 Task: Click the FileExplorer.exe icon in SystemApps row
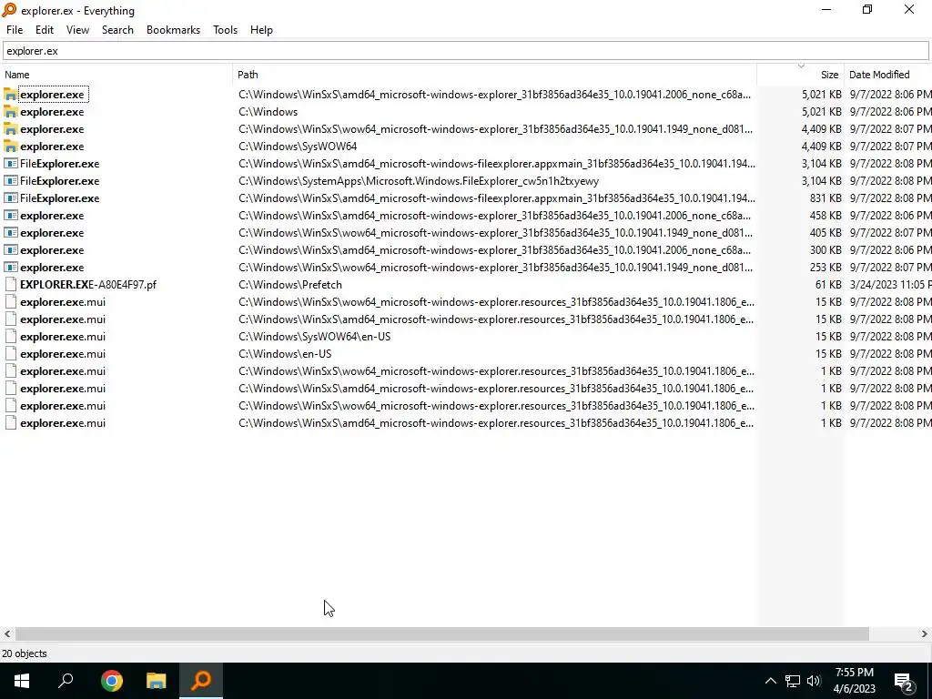(10, 181)
